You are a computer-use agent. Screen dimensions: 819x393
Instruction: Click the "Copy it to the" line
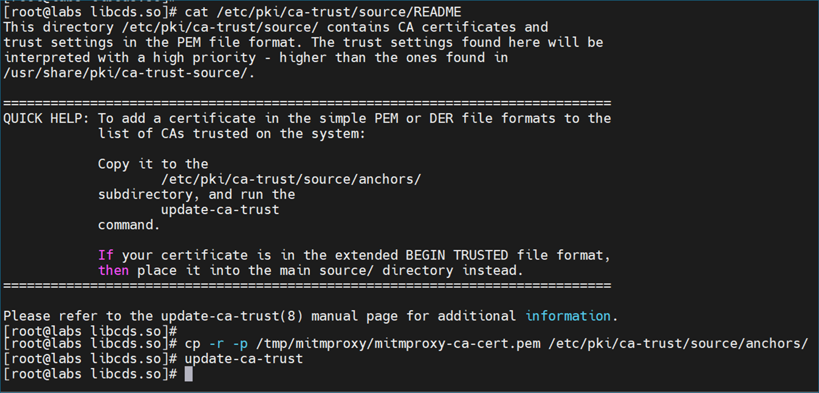pyautogui.click(x=153, y=164)
